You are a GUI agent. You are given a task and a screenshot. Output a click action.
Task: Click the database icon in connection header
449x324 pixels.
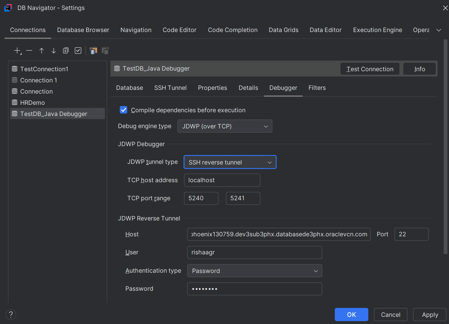pos(117,69)
